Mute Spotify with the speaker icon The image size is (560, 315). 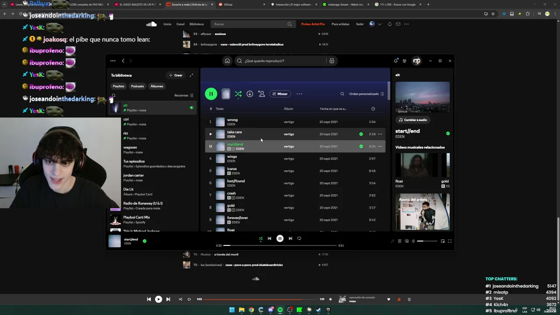[x=413, y=241]
